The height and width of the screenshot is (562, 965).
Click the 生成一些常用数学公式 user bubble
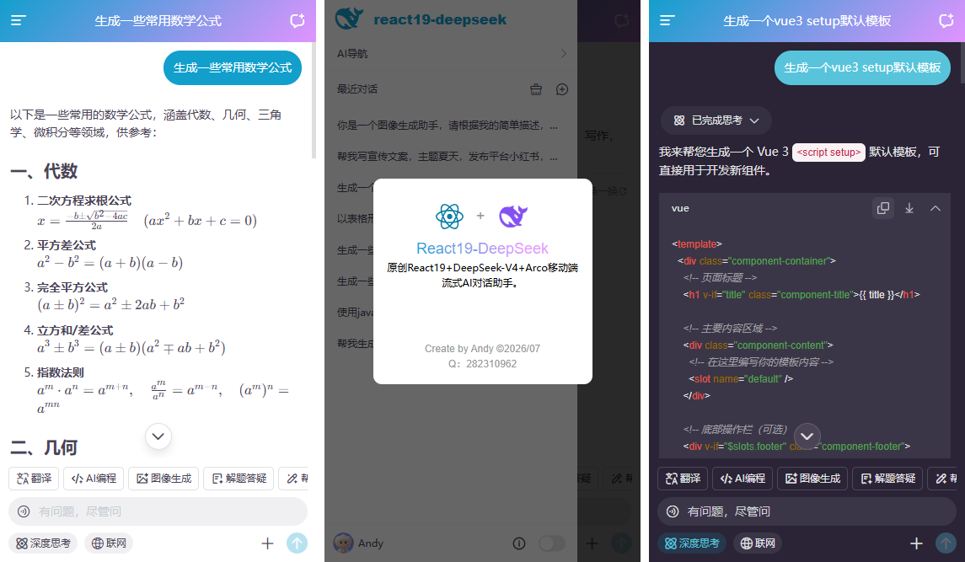click(x=233, y=67)
